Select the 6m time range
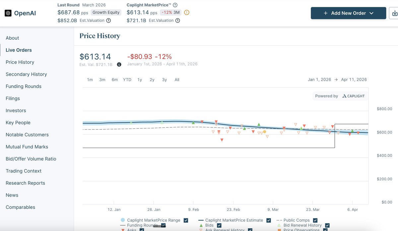398x231 pixels. (x=114, y=80)
